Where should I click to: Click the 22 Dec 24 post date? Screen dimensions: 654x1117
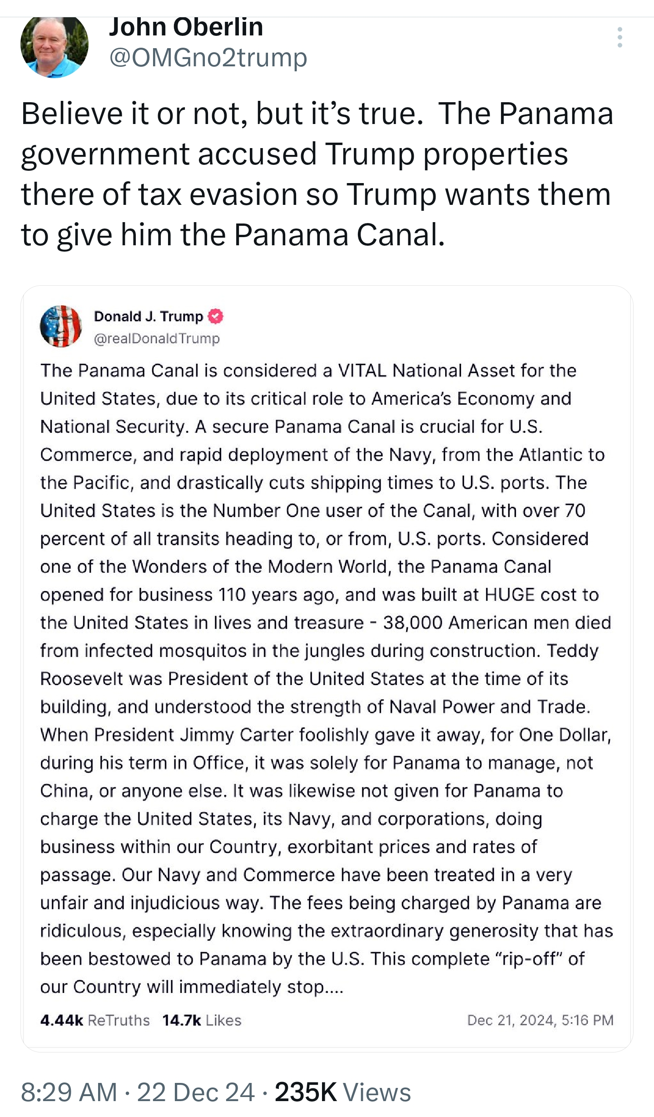(196, 1092)
